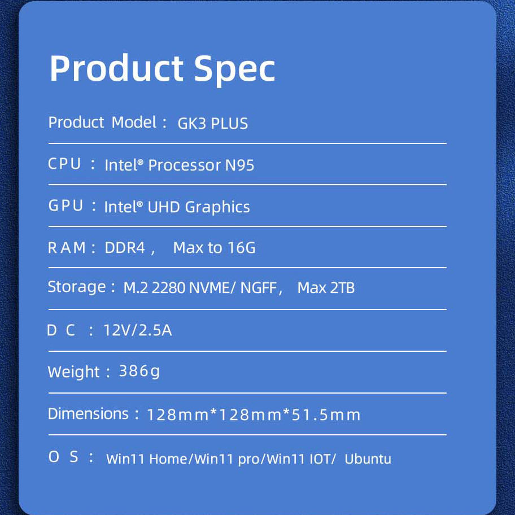This screenshot has width=515, height=515.
Task: Click the Product Model label
Action: coord(102,123)
